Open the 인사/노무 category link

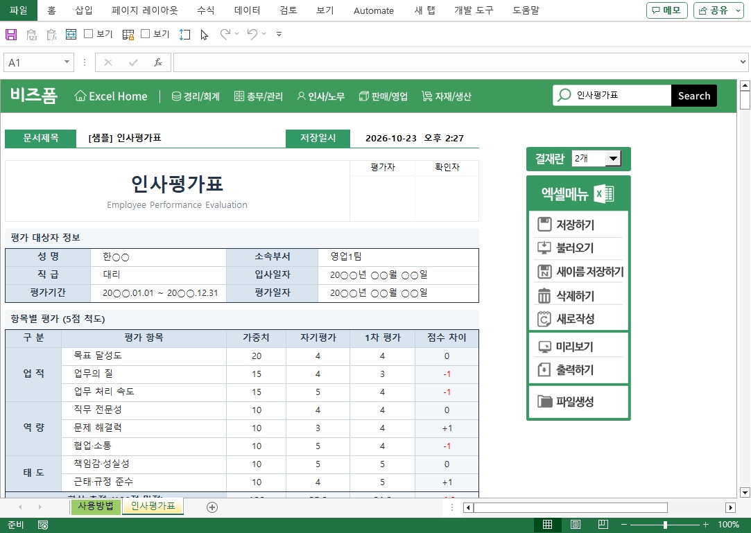[x=320, y=96]
